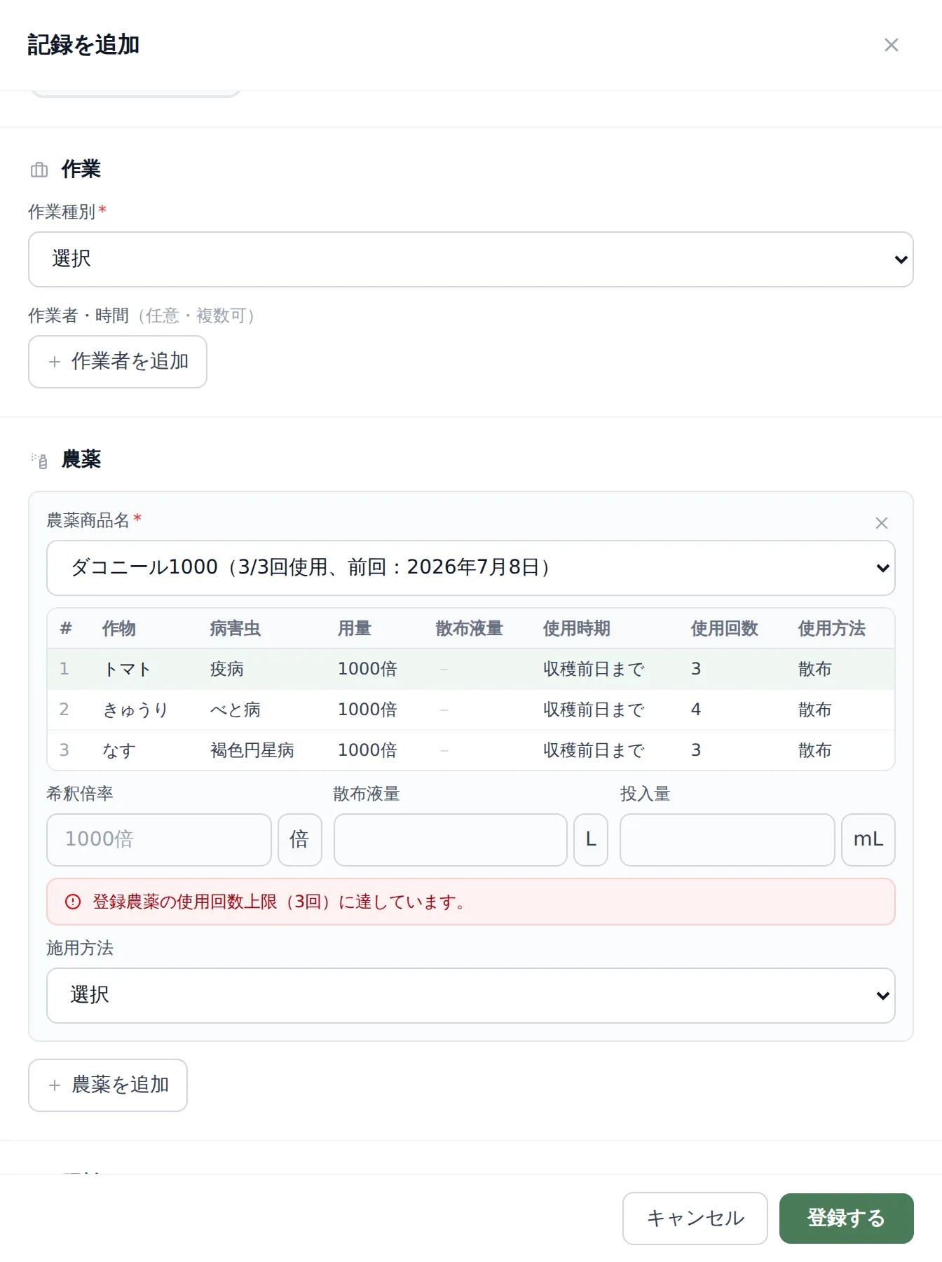The image size is (942, 1262).
Task: Click the 登録する button
Action: [847, 1219]
